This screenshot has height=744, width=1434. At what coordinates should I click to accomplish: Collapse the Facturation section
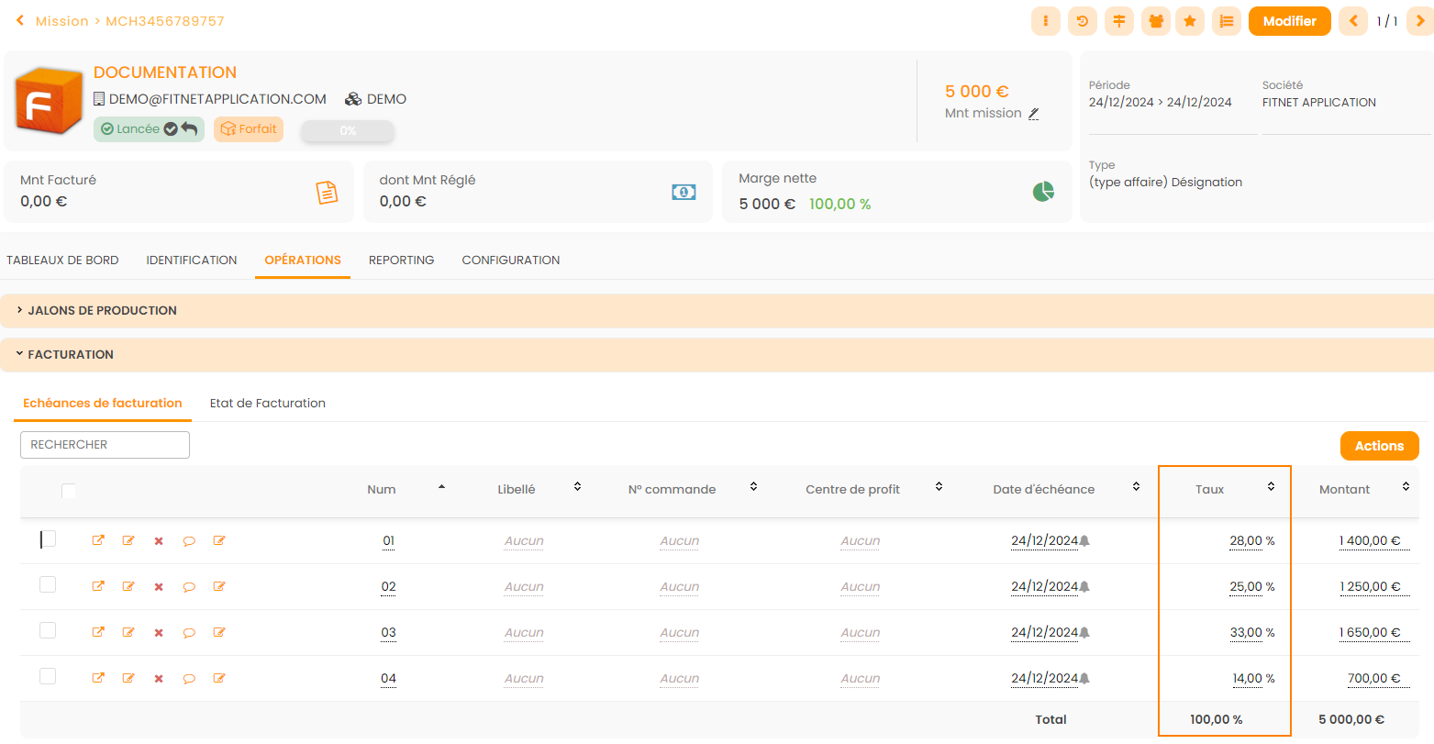(71, 355)
